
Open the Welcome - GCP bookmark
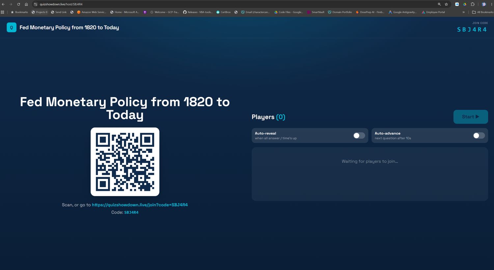[x=165, y=12]
